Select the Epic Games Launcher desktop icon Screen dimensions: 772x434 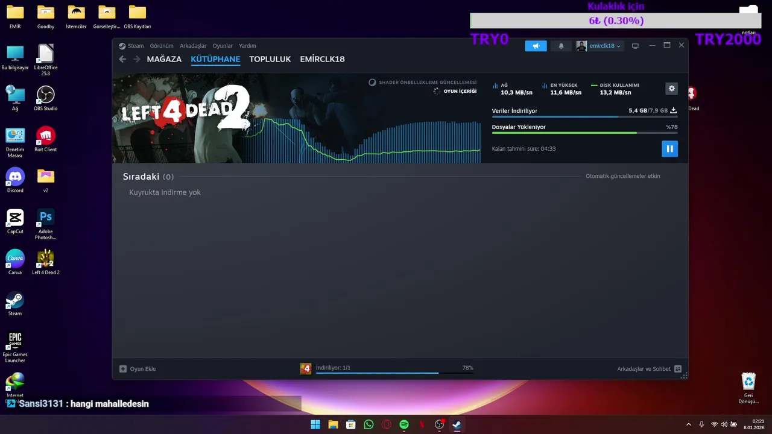tap(15, 347)
